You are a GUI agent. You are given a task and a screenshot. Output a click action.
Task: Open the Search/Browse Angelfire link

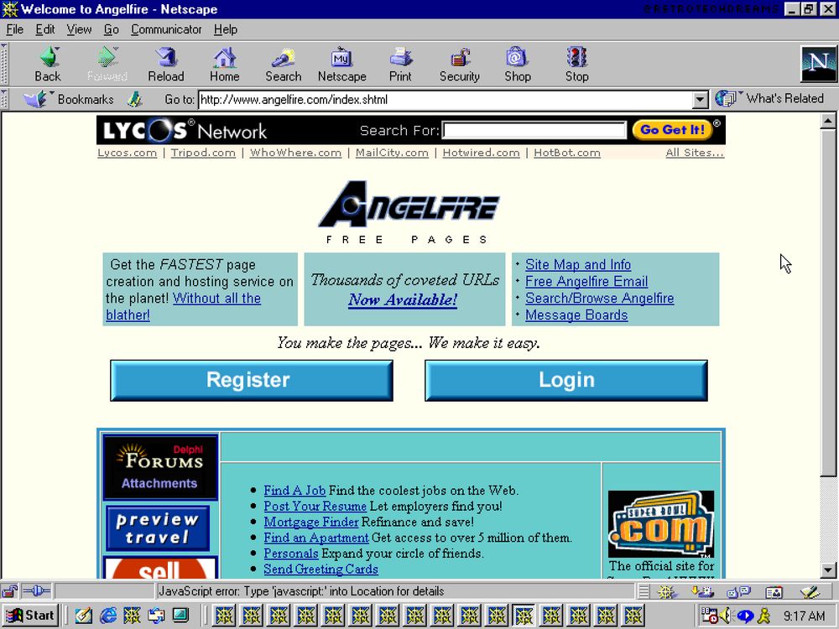(599, 299)
